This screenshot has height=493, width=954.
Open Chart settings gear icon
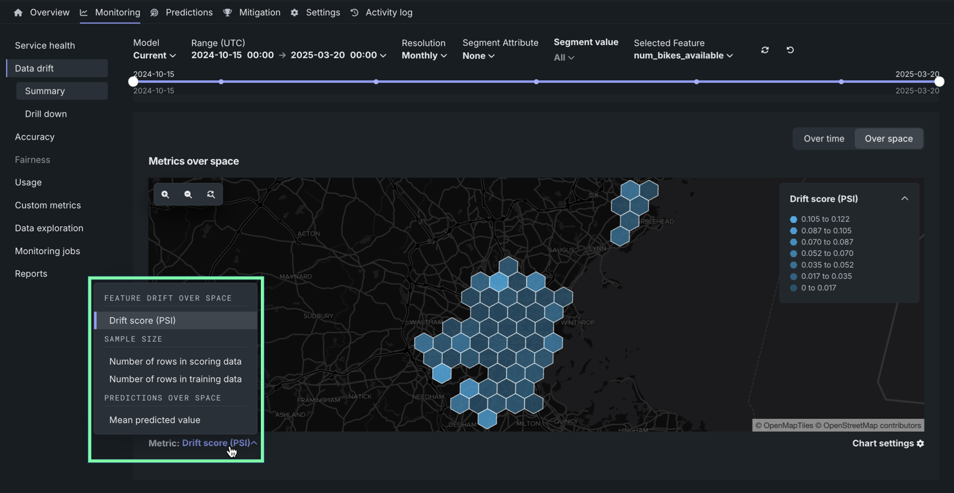click(920, 444)
